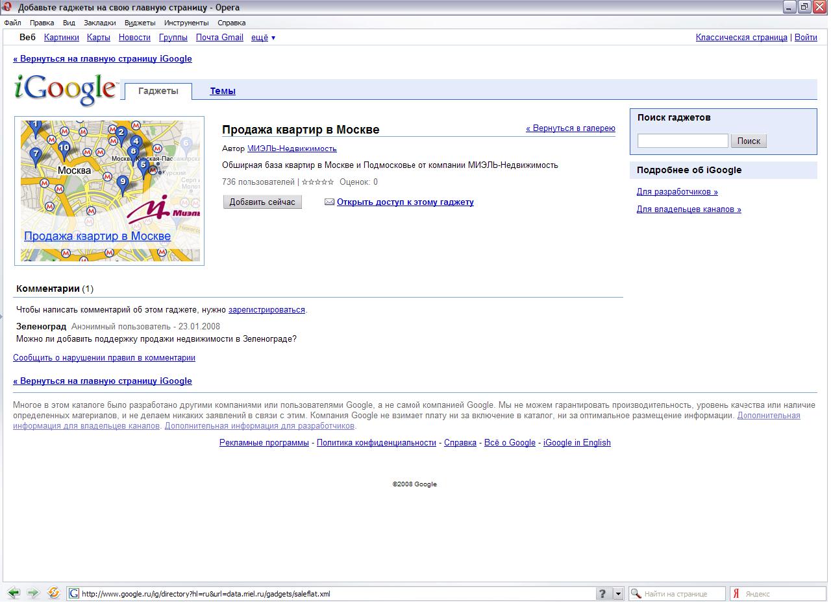
Task: Click the magnifier icon in find-on-page box
Action: coord(636,593)
